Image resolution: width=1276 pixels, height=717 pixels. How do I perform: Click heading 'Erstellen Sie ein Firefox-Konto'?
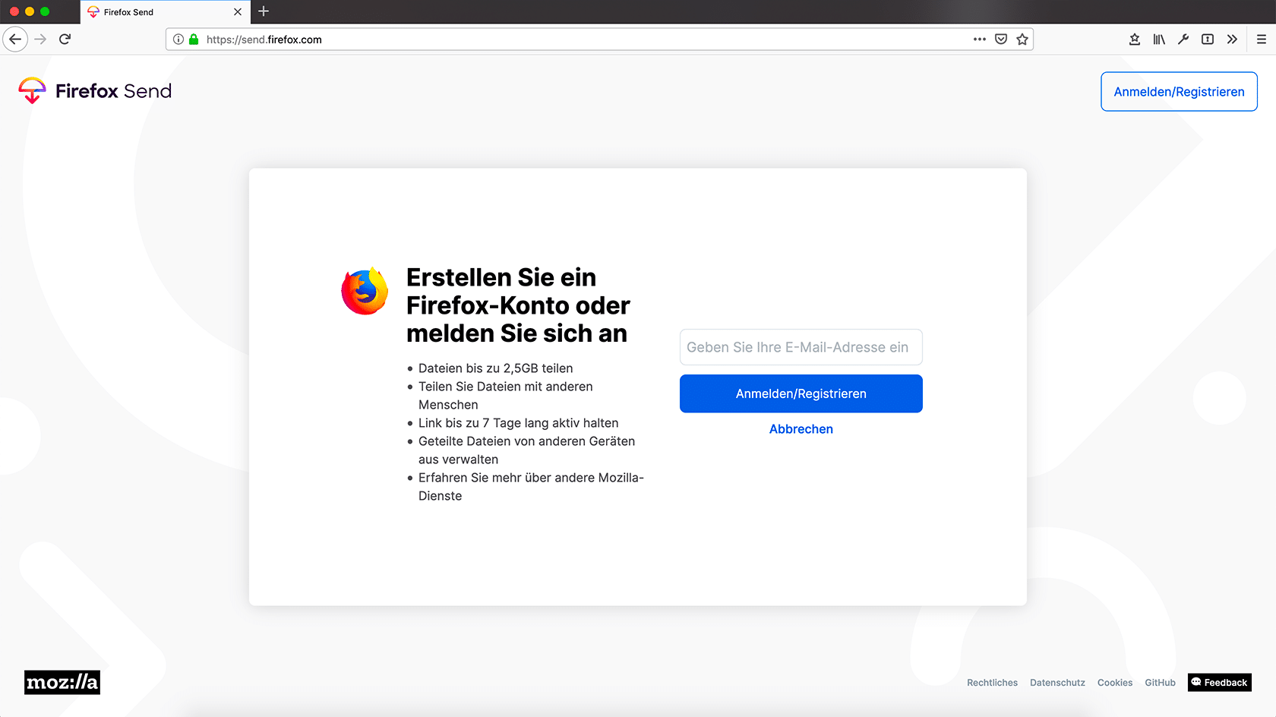tap(518, 305)
